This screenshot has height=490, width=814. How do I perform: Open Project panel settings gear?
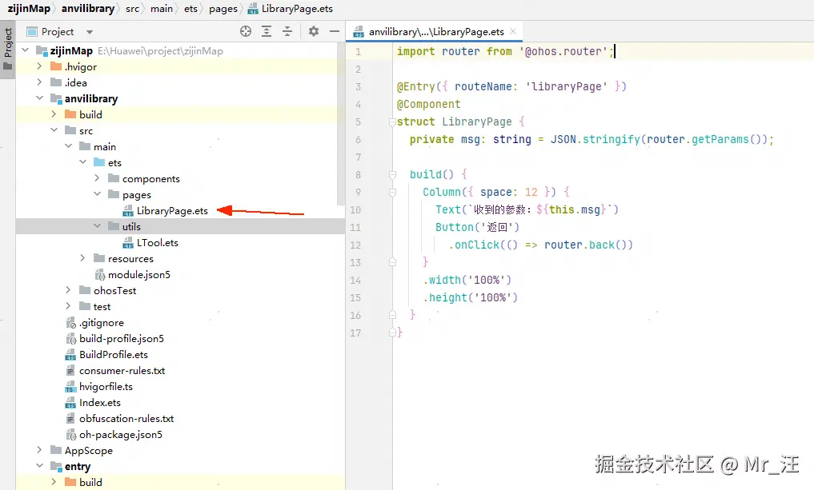[314, 32]
